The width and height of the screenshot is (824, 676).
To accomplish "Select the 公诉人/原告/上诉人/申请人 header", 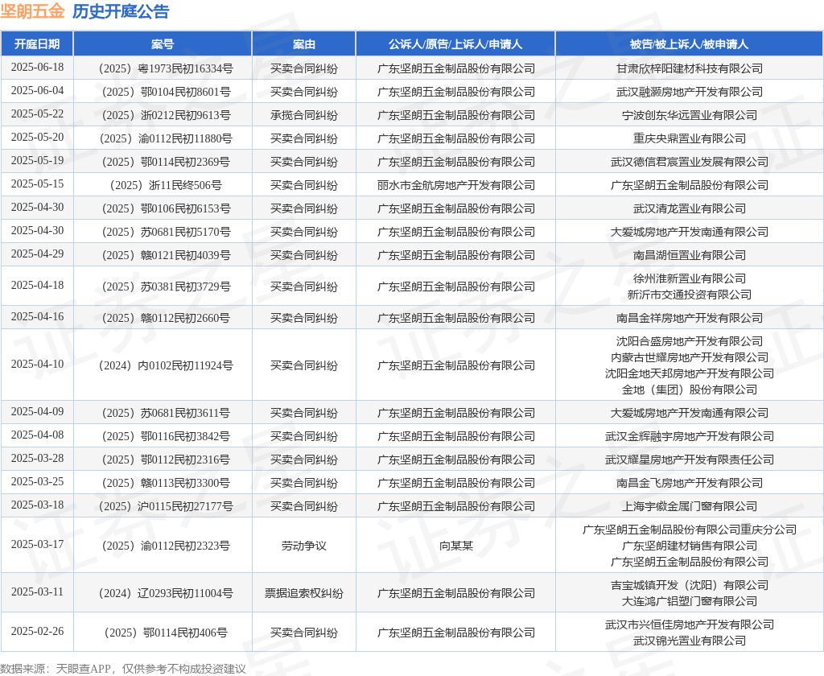I will 455,44.
